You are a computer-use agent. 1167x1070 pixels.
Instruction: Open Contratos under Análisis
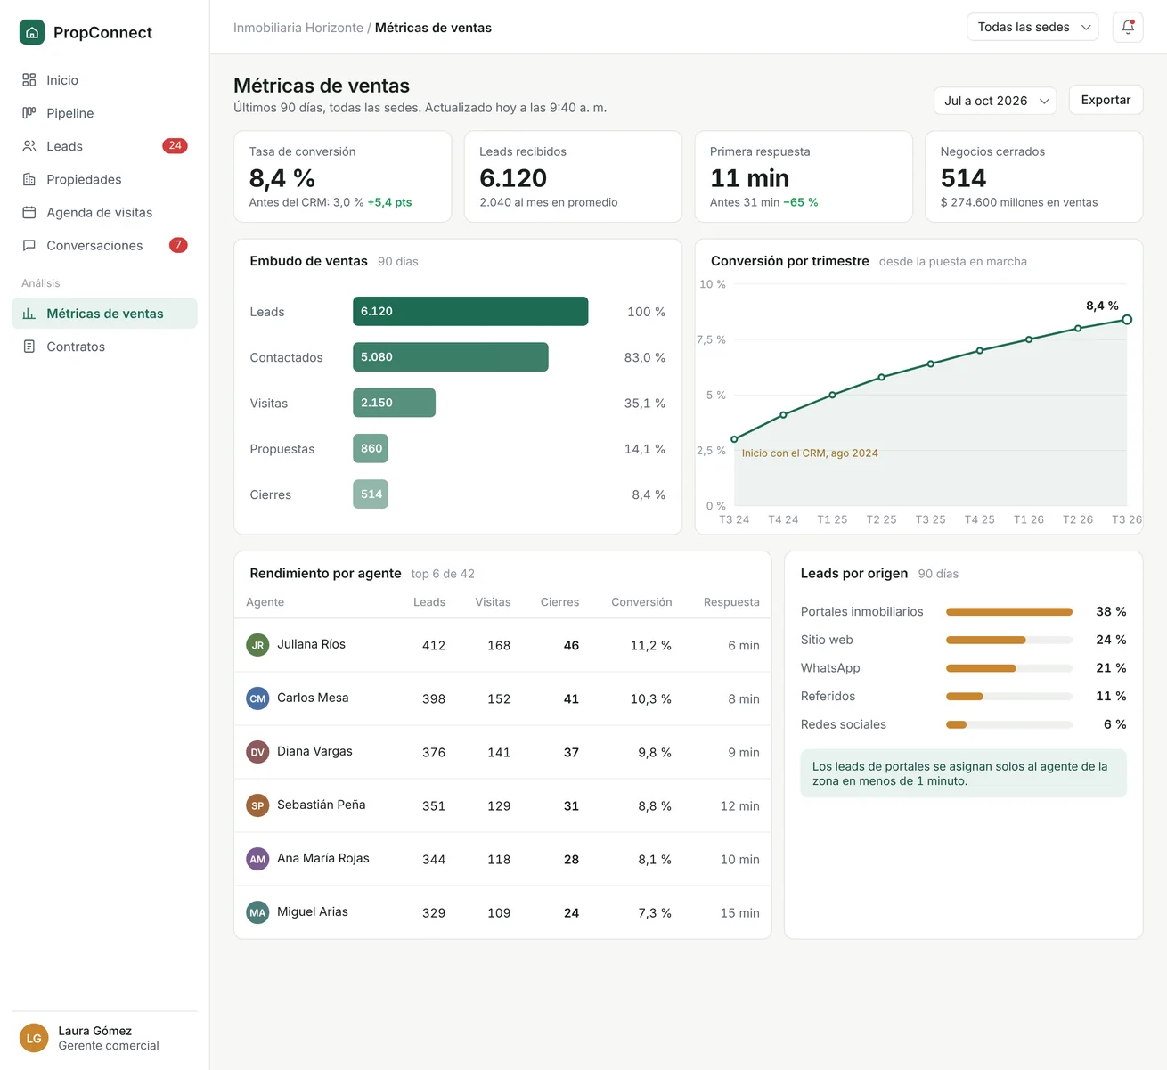point(104,347)
